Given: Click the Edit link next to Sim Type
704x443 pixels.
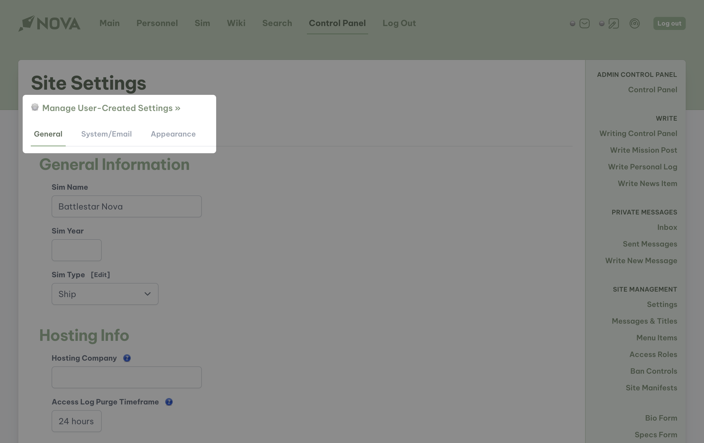Looking at the screenshot, I should click(100, 275).
